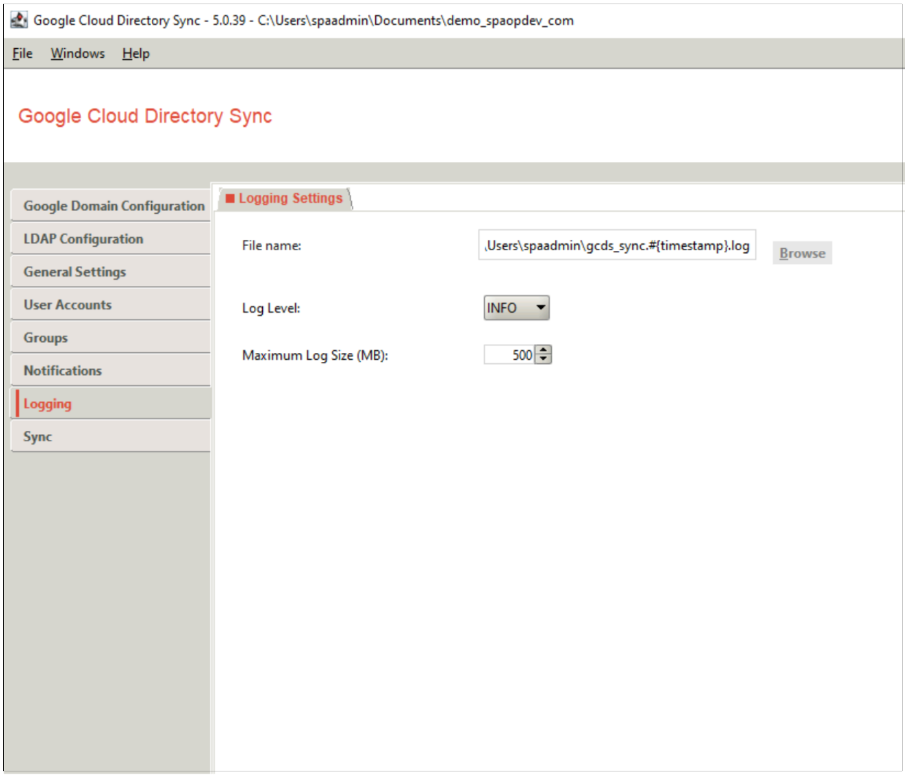The width and height of the screenshot is (905, 775).
Task: Click the File name input field
Action: point(616,246)
